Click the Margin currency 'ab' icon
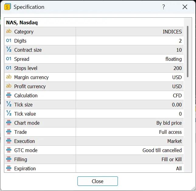Viewport: 196px width, 191px height. click(x=9, y=77)
